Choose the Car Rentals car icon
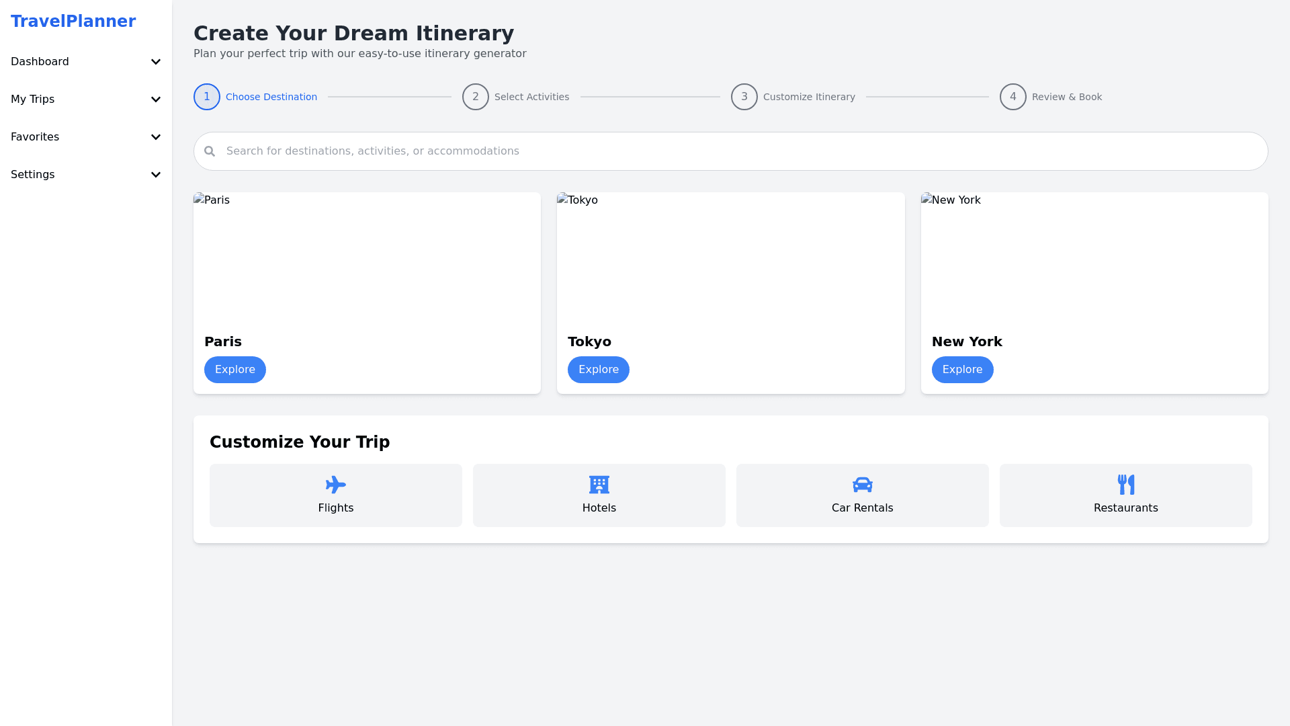Viewport: 1290px width, 726px height. 862,485
